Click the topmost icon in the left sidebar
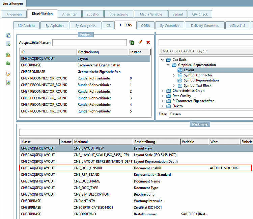Image resolution: width=253 pixels, height=219 pixels. point(8,35)
